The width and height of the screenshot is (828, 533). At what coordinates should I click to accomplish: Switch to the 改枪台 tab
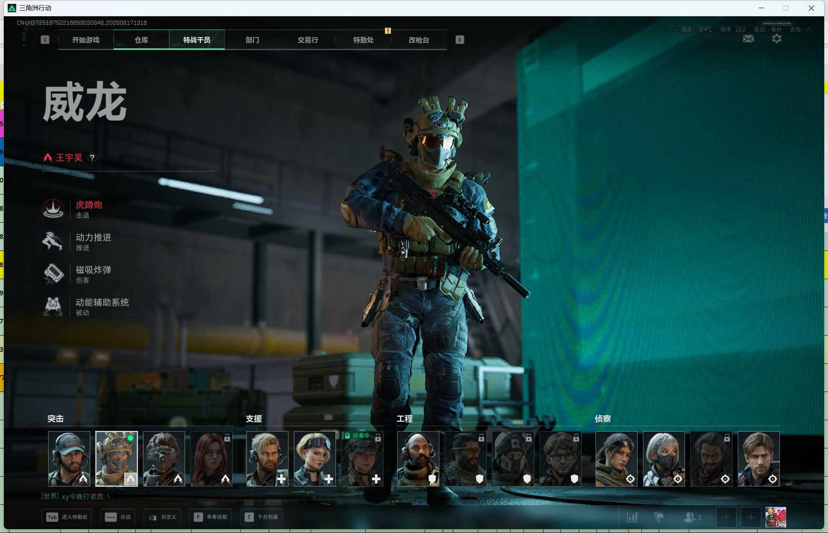tap(419, 40)
